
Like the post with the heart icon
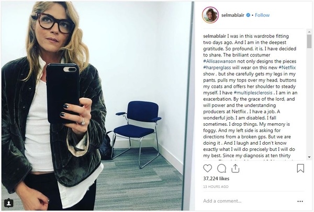pyautogui.click(x=207, y=169)
